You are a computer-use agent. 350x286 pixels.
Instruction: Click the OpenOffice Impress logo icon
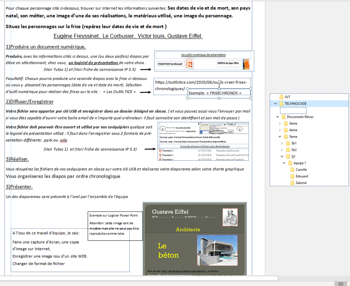point(246,64)
